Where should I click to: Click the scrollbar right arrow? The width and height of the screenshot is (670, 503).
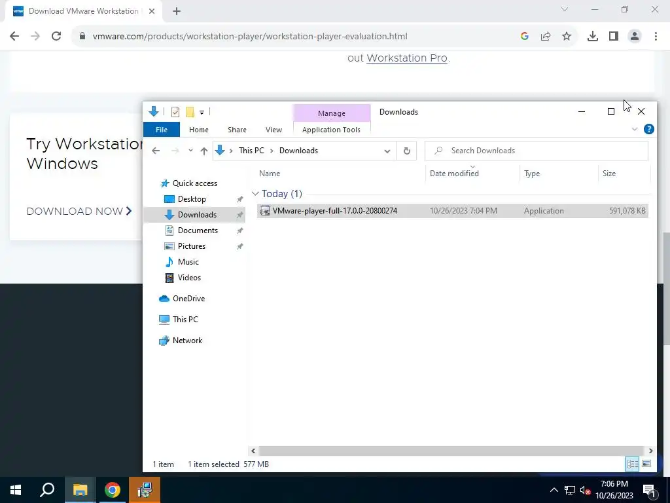[650, 451]
